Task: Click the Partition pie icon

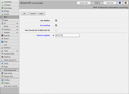Action: (x=2, y=57)
